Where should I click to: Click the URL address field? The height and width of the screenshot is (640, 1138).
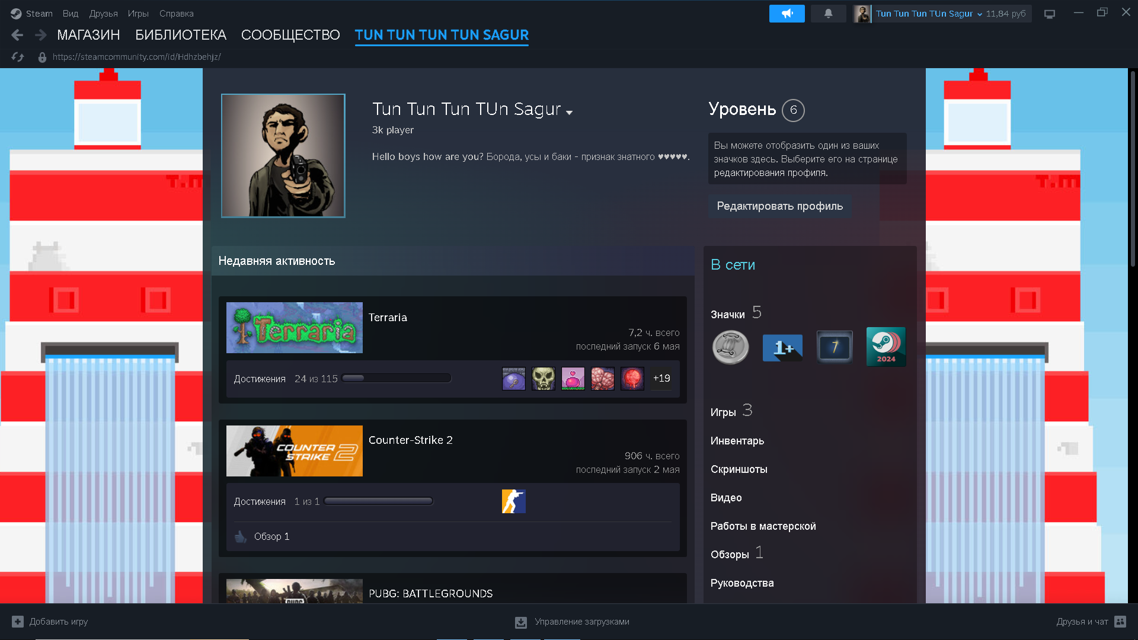[136, 57]
